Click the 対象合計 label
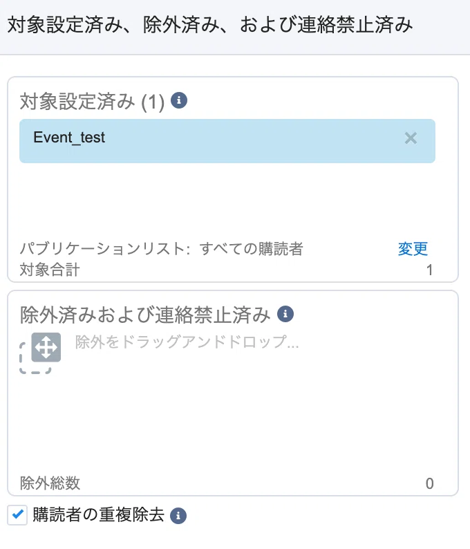 coord(50,270)
